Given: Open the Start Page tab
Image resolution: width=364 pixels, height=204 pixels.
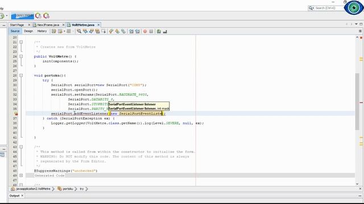Looking at the screenshot, I should (16, 25).
